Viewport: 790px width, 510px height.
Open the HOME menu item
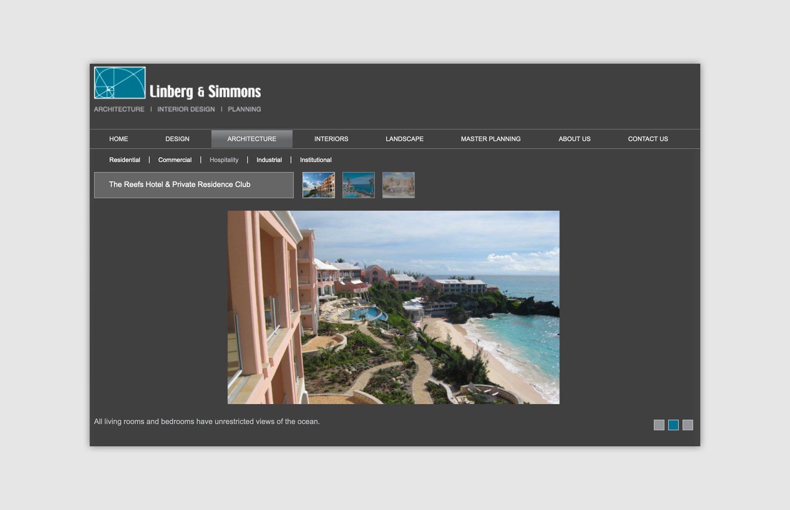118,139
